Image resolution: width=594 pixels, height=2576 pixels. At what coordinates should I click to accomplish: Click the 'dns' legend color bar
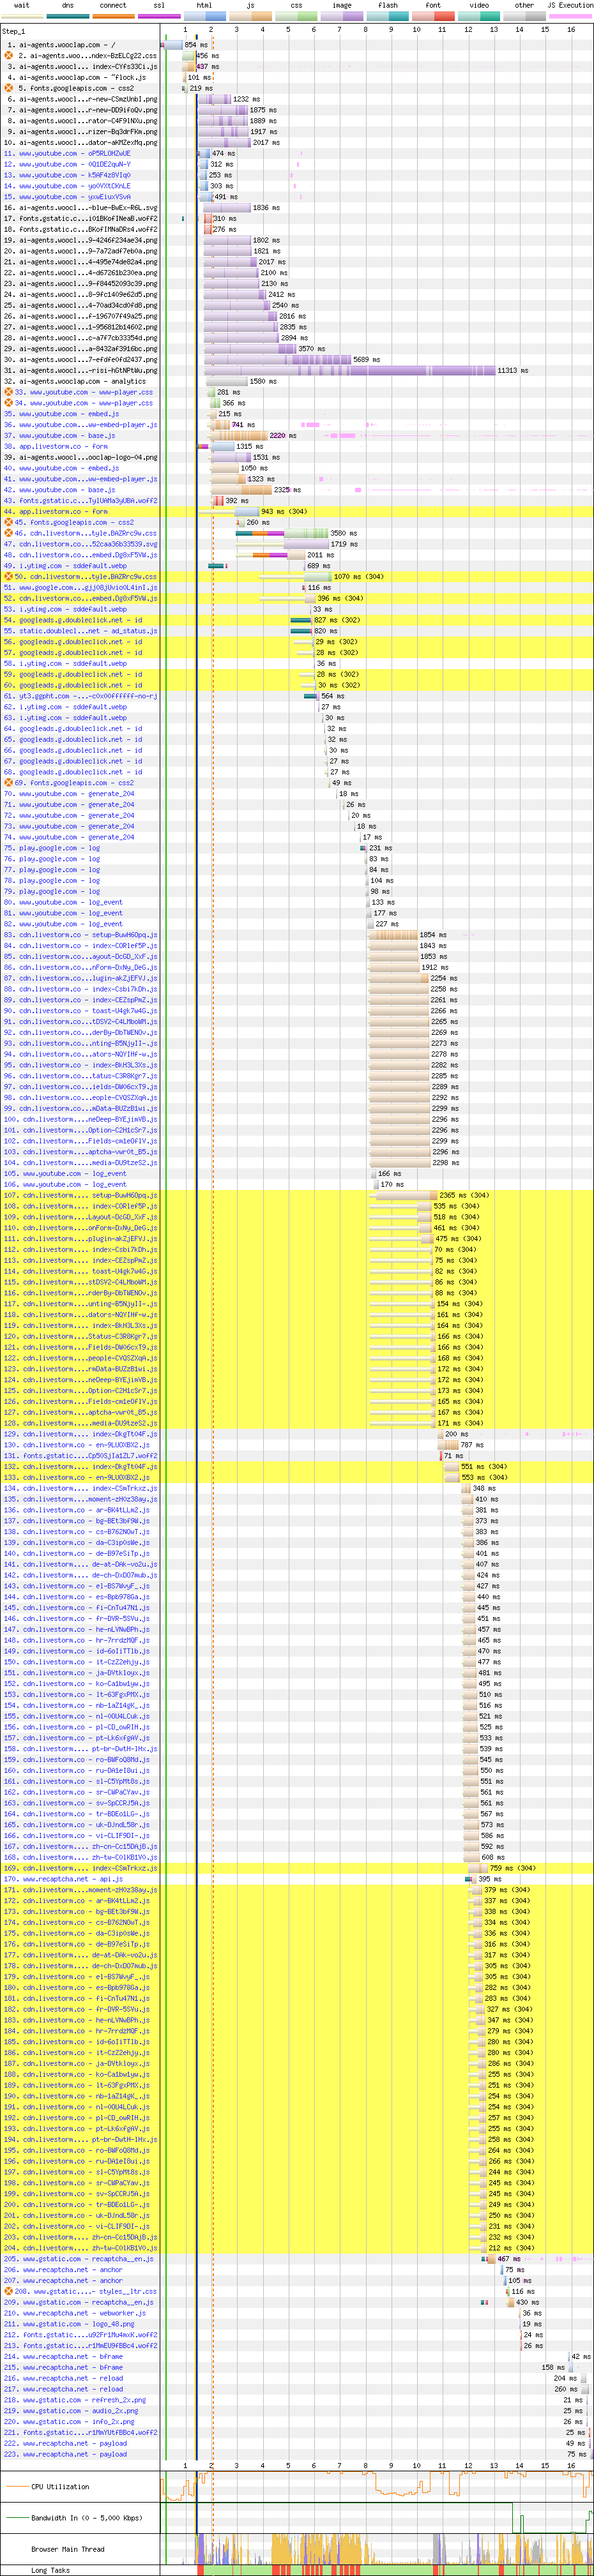(x=67, y=16)
